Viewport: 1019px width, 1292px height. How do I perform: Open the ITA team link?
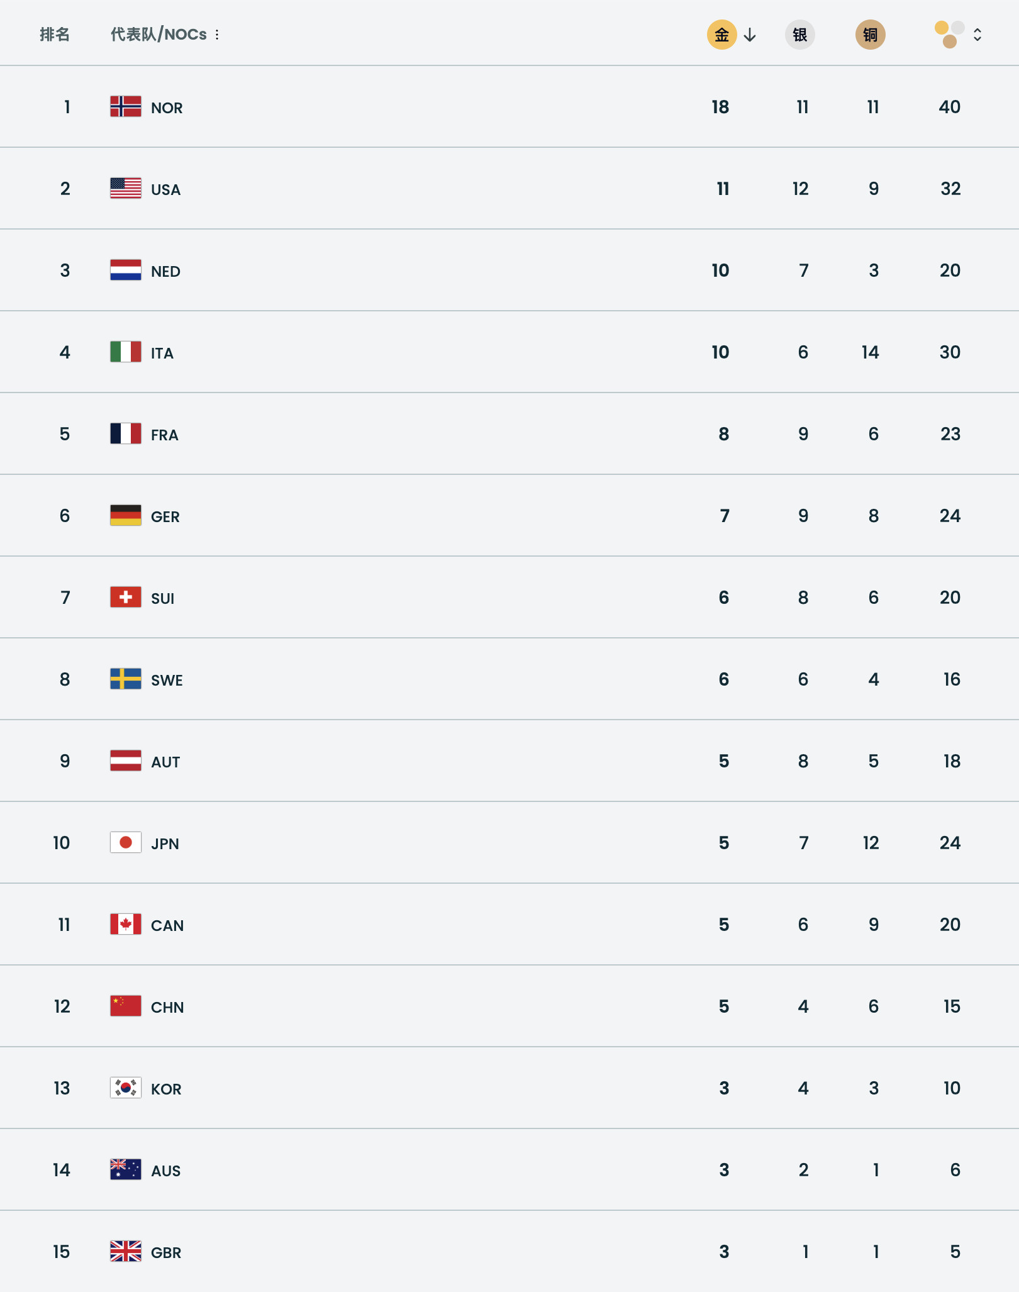[x=162, y=353]
